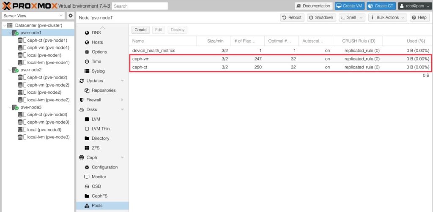Collapse the Ceph menu section
This screenshot has height=212, width=433.
122,158
